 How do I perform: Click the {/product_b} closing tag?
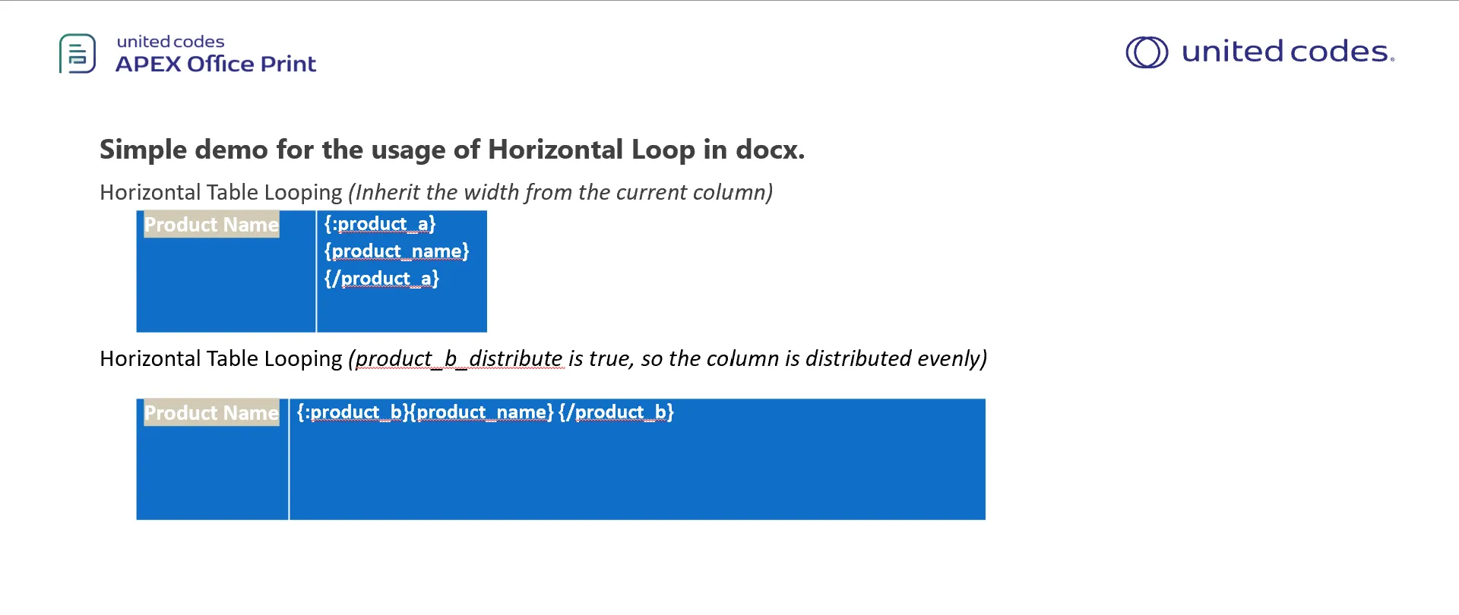coord(616,412)
